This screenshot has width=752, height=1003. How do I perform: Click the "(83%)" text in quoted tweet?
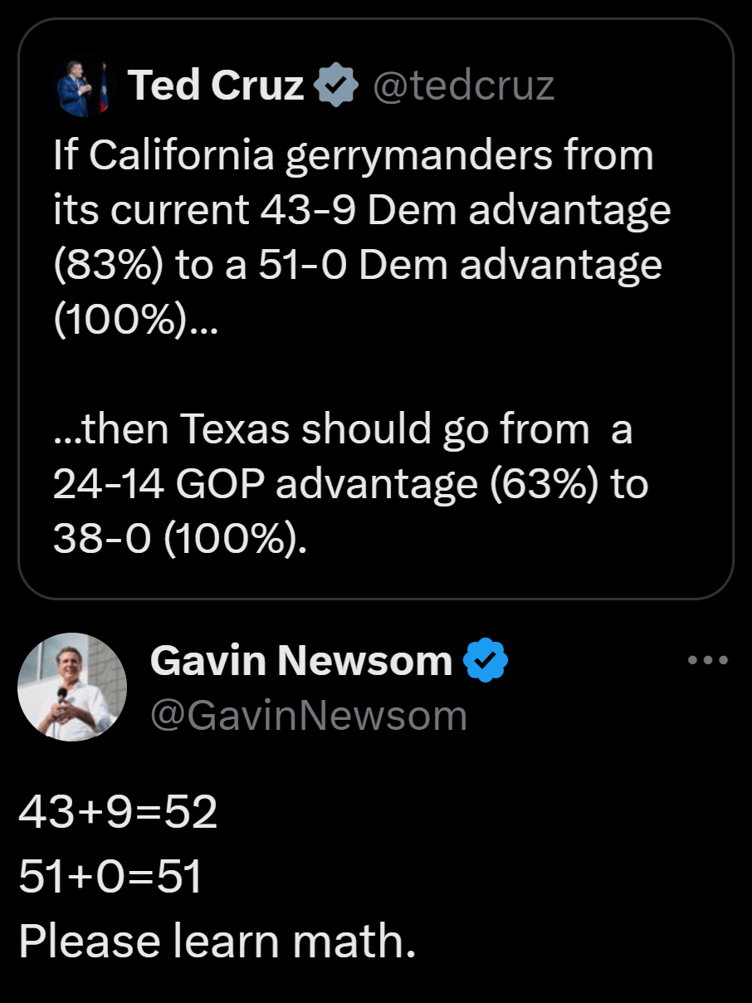102,265
